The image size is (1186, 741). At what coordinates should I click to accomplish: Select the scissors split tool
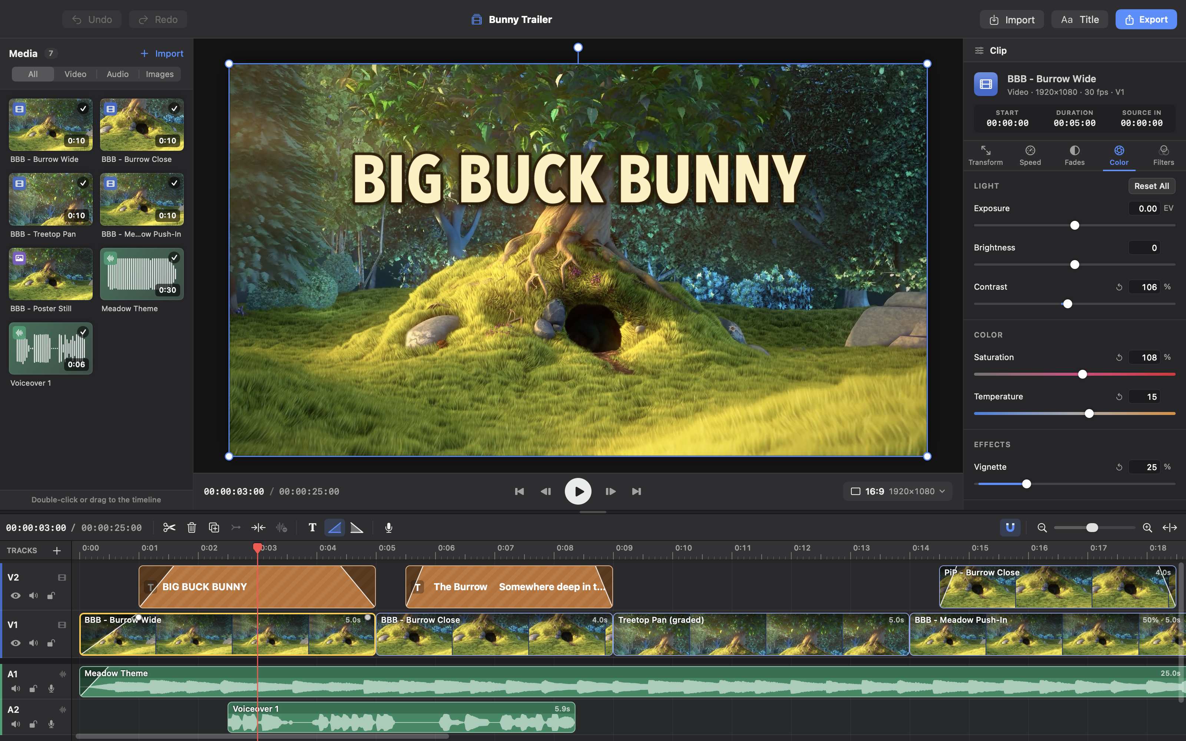[169, 527]
